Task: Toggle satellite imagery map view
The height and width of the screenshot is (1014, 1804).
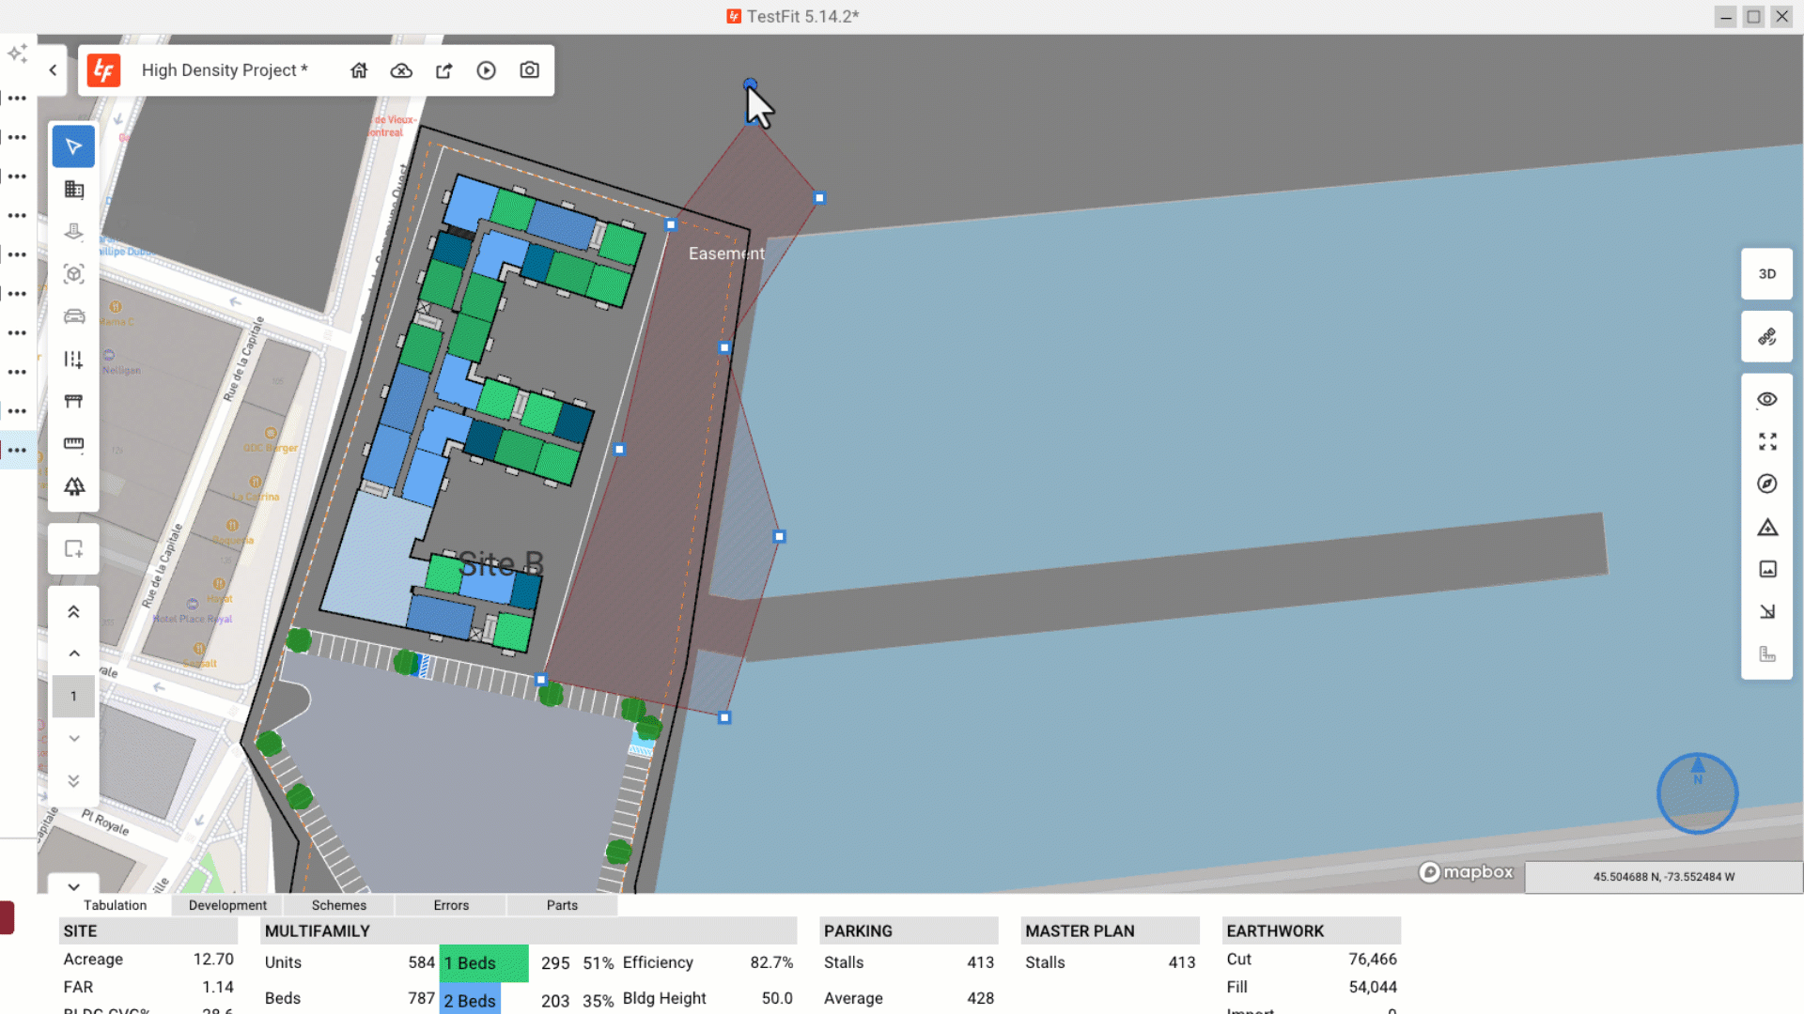Action: [1766, 336]
